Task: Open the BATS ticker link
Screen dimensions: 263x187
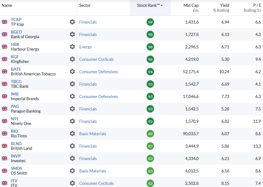Action: point(16,69)
